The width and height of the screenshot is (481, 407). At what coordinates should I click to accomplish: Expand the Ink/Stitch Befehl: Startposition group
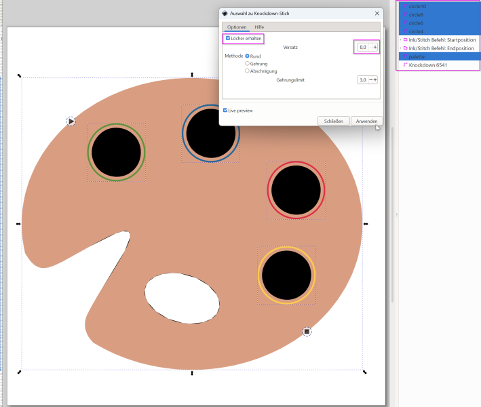400,40
